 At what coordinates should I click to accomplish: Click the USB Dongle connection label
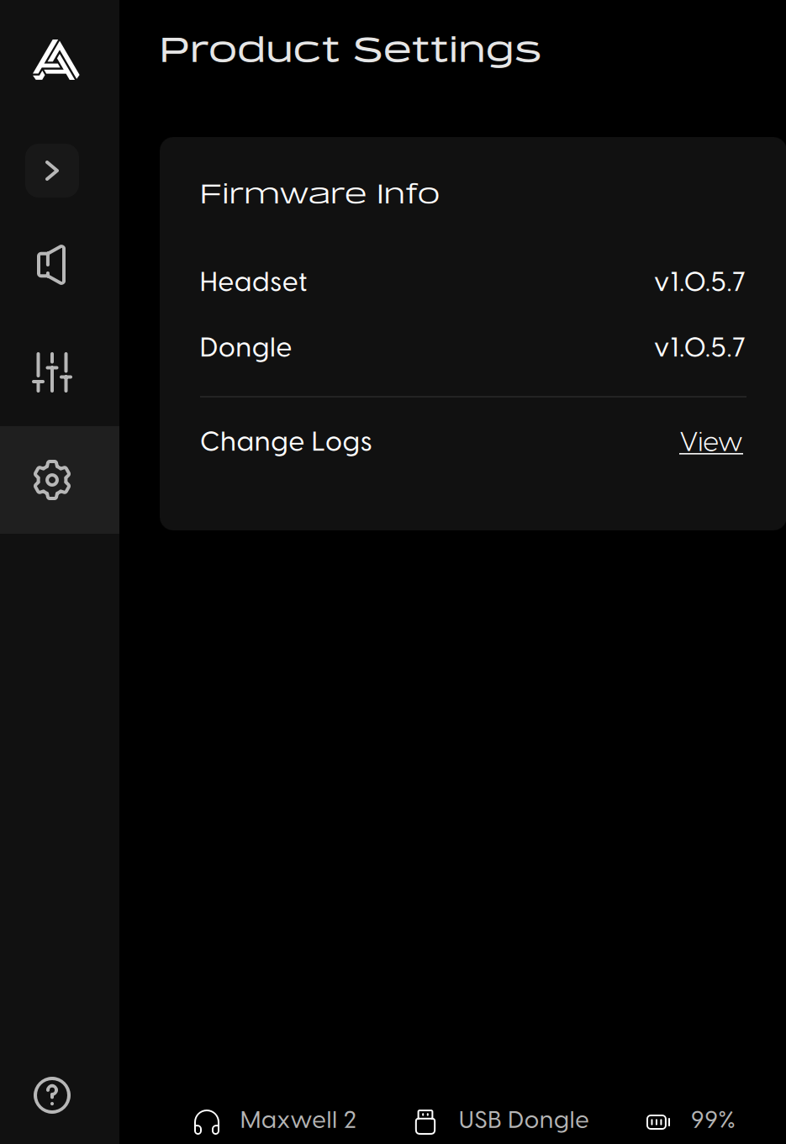point(524,1120)
